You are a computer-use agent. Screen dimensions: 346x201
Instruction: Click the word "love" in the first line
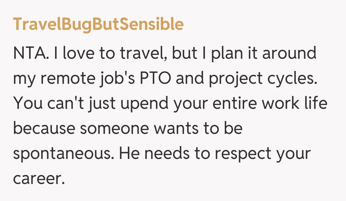tap(76, 54)
